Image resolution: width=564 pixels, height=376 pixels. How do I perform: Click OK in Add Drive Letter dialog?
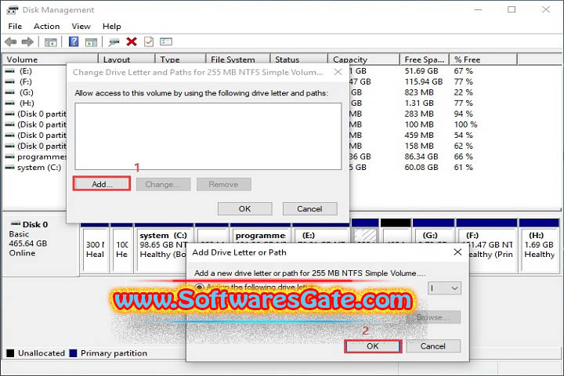point(373,346)
